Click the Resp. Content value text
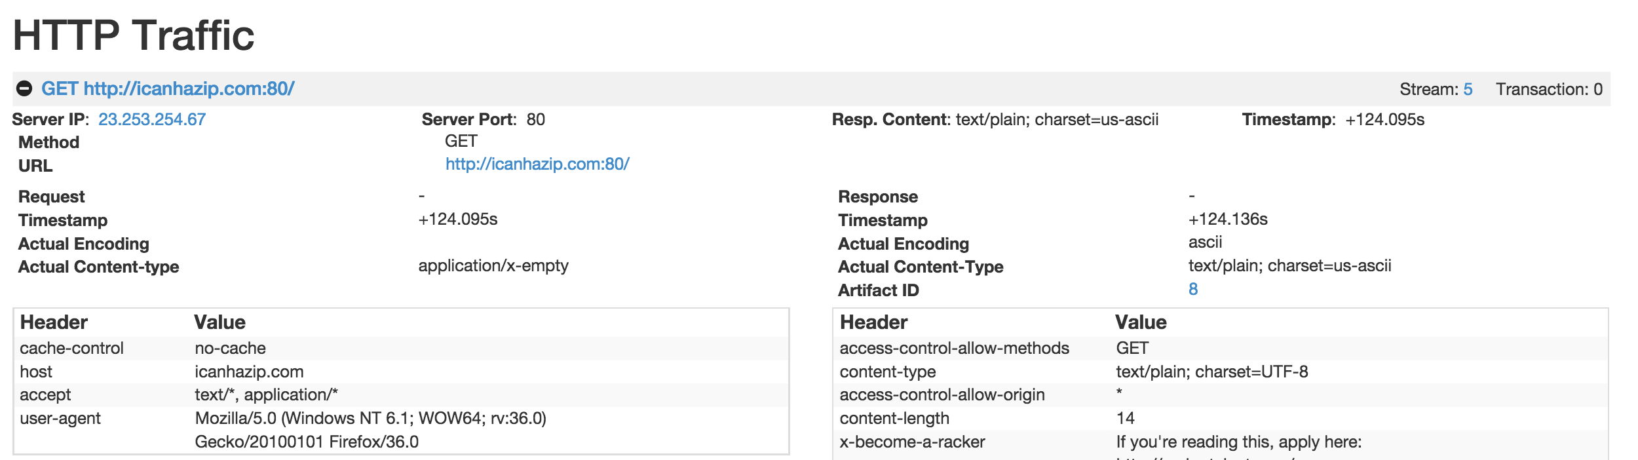 pos(1056,119)
